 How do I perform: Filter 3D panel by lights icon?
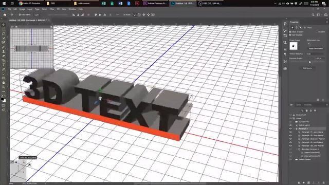point(315,110)
